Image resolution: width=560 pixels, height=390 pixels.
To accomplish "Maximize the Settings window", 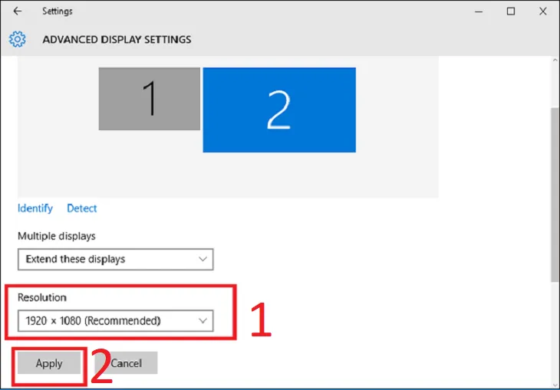I will (511, 11).
